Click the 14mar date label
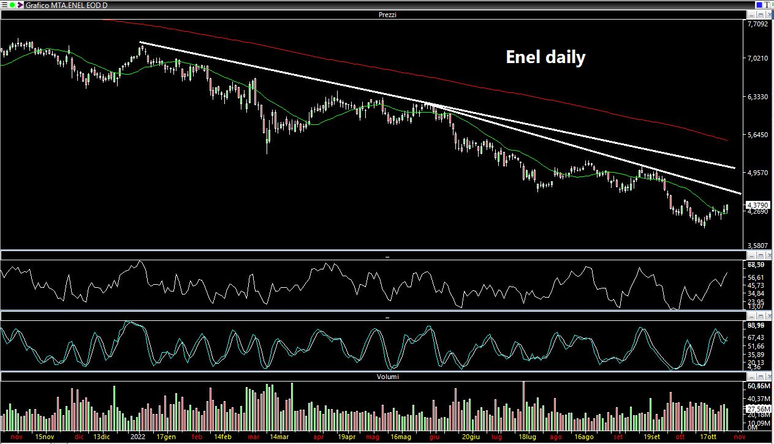The height and width of the screenshot is (444, 774). click(x=279, y=437)
